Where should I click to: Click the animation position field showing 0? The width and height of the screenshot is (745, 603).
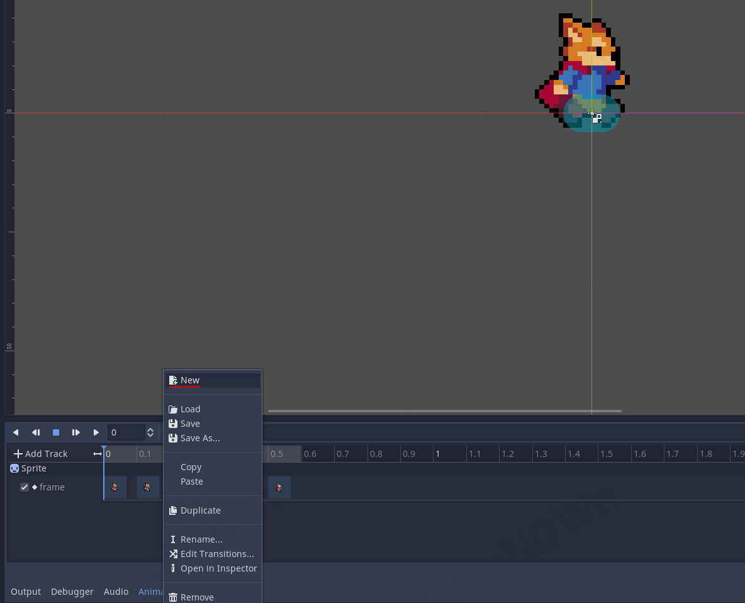126,432
